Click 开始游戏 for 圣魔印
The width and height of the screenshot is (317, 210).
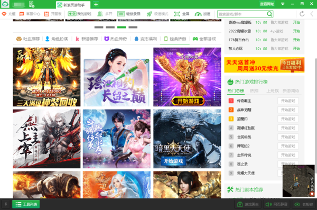click(x=288, y=119)
